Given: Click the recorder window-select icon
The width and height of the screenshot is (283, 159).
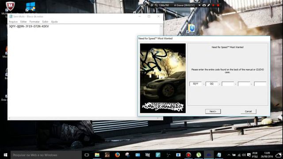Looking at the screenshot, I should click(152, 5).
